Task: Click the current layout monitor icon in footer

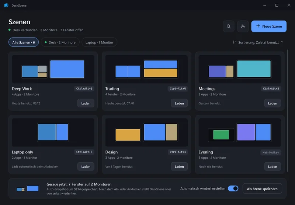Action: tap(27, 189)
